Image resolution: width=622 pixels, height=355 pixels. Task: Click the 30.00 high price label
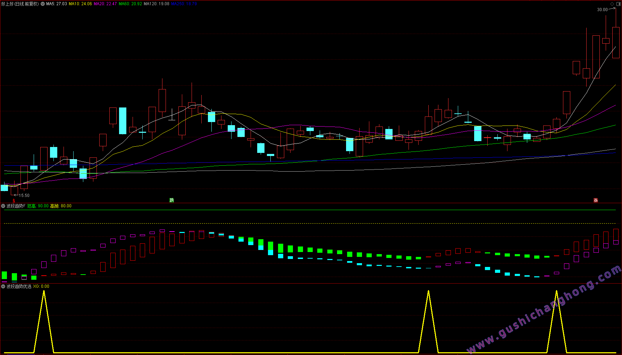click(x=602, y=10)
